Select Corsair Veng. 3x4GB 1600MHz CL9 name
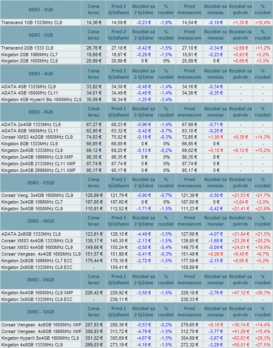273x348 pixels. click(x=37, y=195)
